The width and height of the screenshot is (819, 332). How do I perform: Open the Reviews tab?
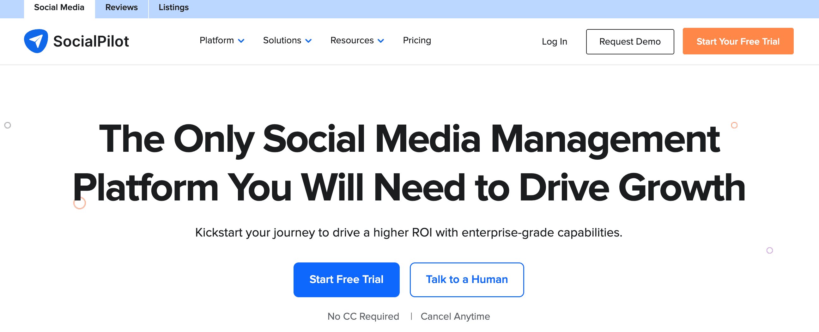point(121,8)
